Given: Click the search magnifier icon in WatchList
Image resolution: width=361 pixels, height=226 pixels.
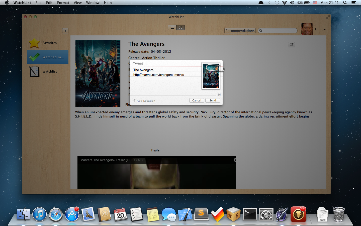Looking at the screenshot, I should 261,31.
